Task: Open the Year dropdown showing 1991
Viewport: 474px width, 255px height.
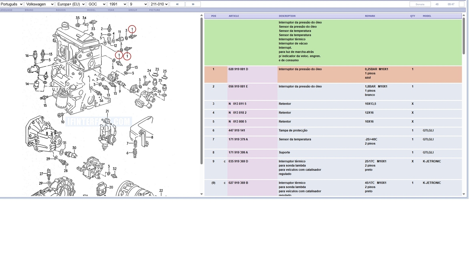Action: [x=117, y=4]
